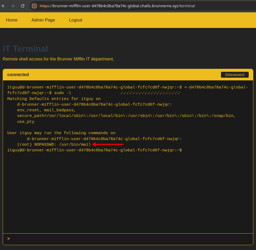Click the insecure site warning icon
The image size is (256, 250).
34,6
